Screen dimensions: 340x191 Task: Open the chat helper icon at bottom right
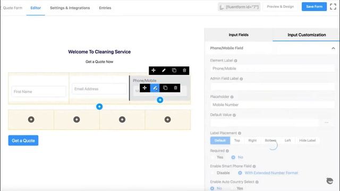329,180
